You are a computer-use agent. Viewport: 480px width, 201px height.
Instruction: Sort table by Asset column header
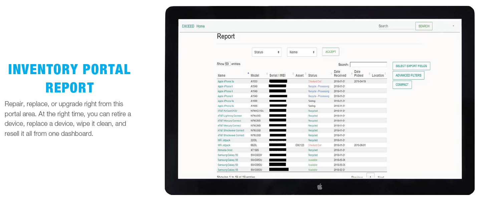tap(299, 75)
